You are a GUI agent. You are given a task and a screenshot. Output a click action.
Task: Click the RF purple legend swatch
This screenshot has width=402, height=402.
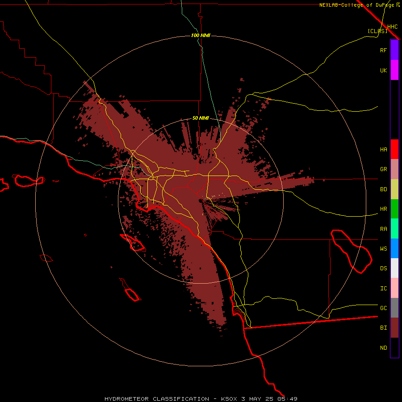(394, 50)
